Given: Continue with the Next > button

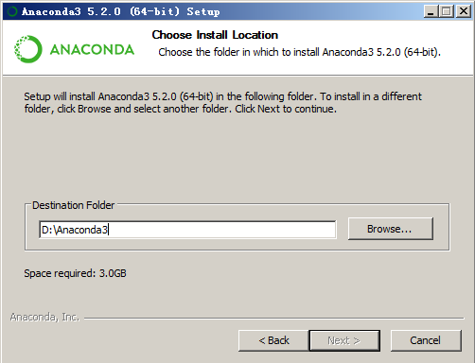Looking at the screenshot, I should coord(344,340).
